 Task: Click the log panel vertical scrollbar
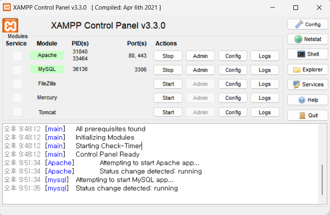pyautogui.click(x=322, y=180)
